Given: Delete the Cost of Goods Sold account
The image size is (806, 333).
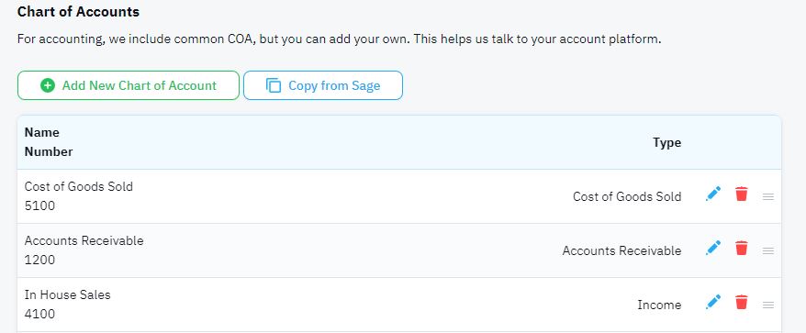Looking at the screenshot, I should click(x=741, y=194).
